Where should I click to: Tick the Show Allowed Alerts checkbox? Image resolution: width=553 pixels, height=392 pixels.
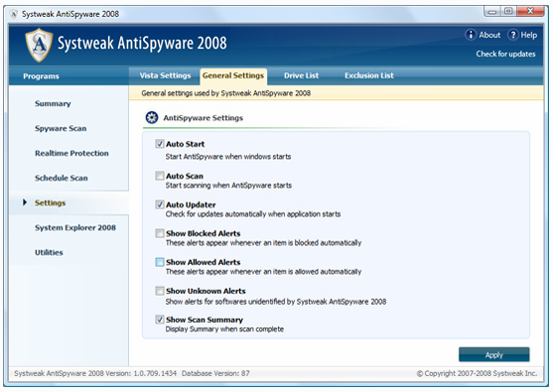pyautogui.click(x=160, y=262)
